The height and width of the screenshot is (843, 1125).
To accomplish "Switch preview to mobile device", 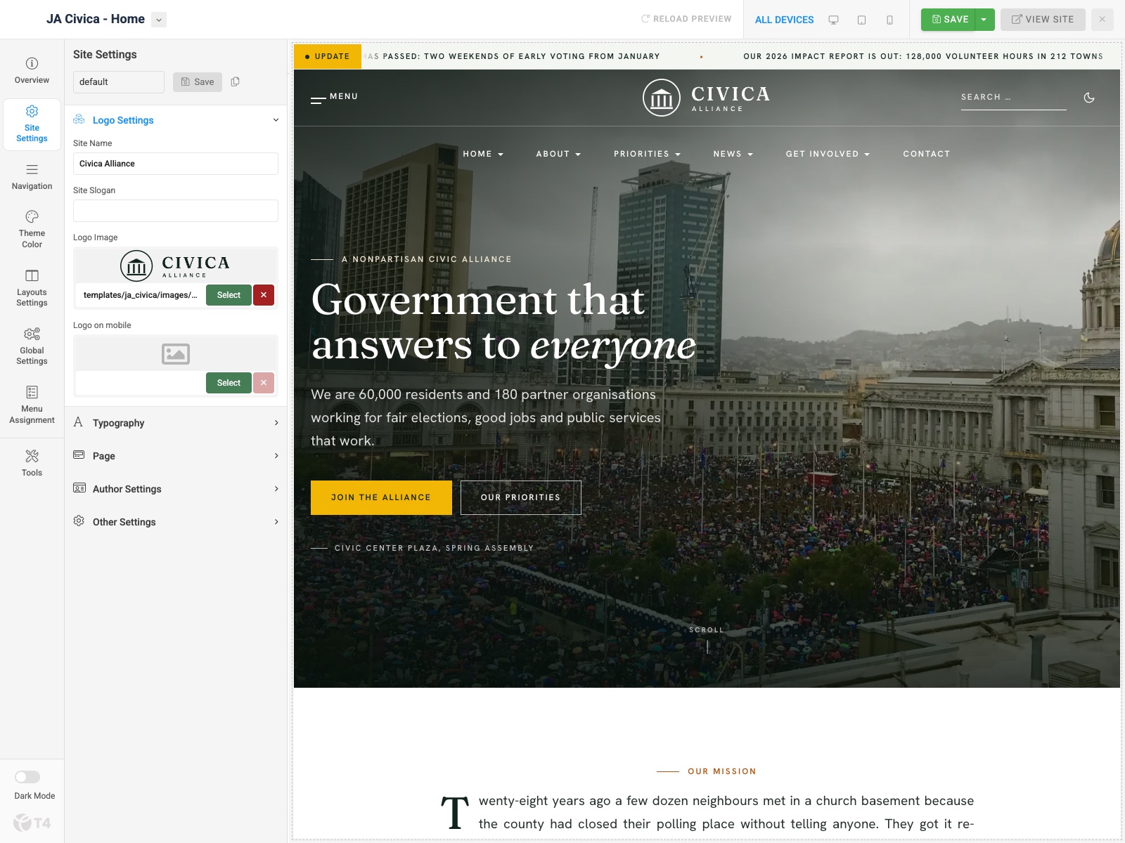I will click(x=889, y=20).
